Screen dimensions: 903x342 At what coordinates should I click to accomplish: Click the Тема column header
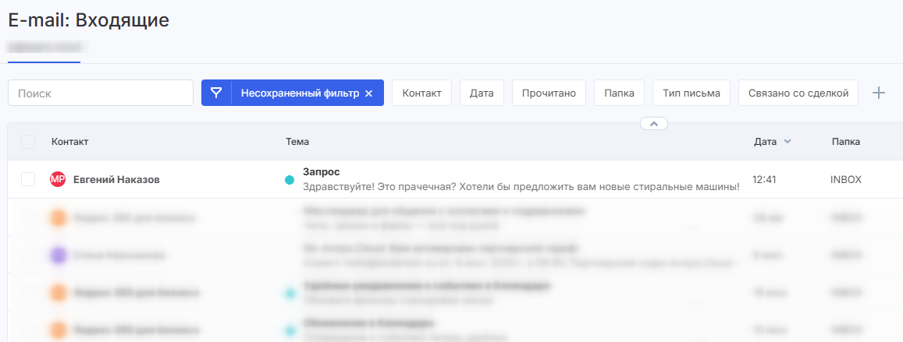[x=297, y=142]
